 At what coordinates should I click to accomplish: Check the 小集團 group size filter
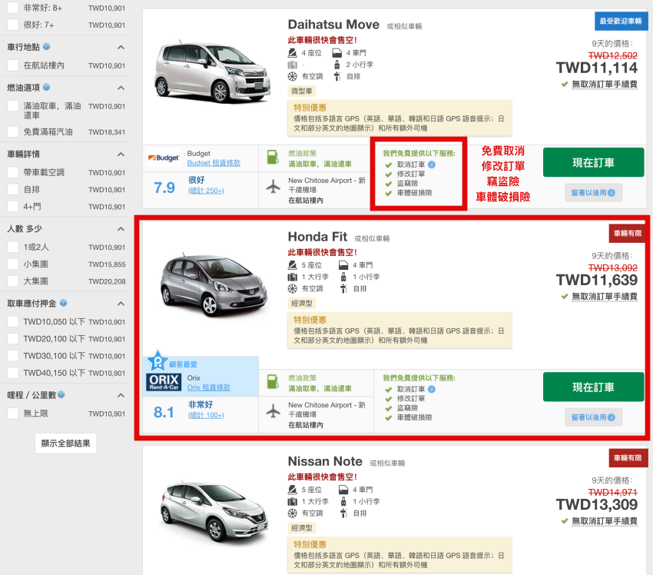[13, 264]
